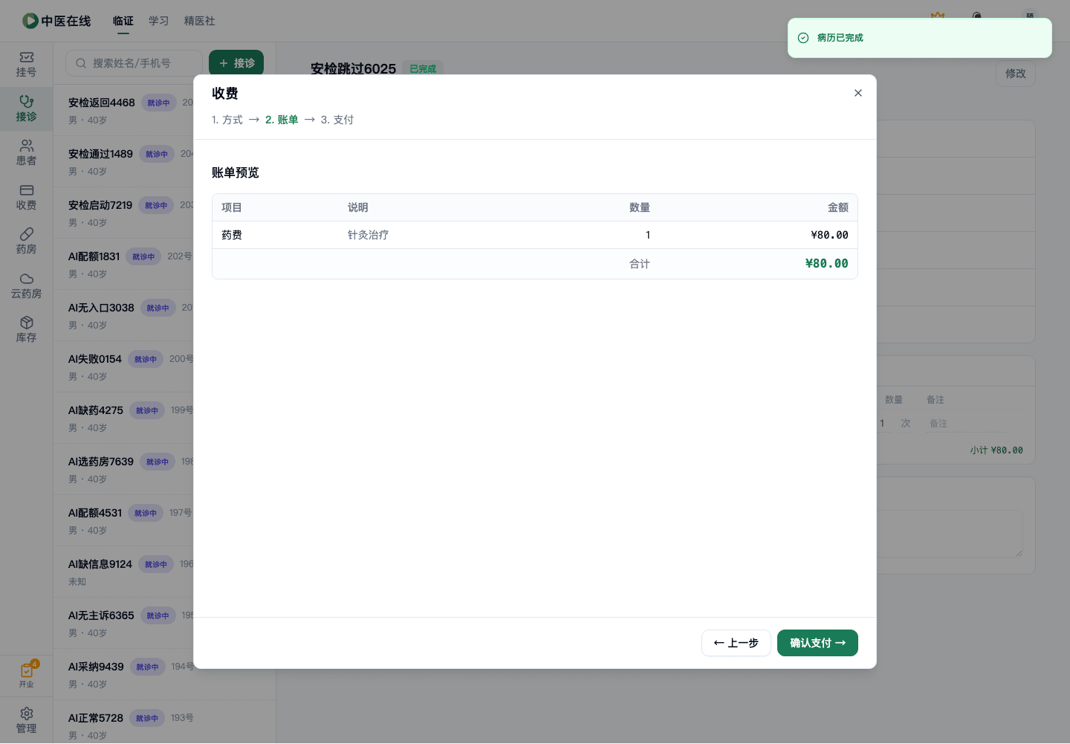Close the 收费 dialog with X

(858, 93)
